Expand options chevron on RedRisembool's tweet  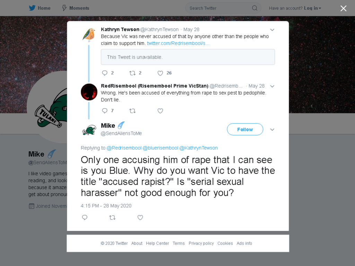tap(272, 86)
